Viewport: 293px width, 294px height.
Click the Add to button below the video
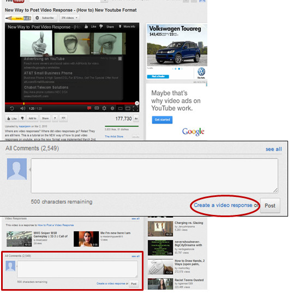click(x=32, y=118)
